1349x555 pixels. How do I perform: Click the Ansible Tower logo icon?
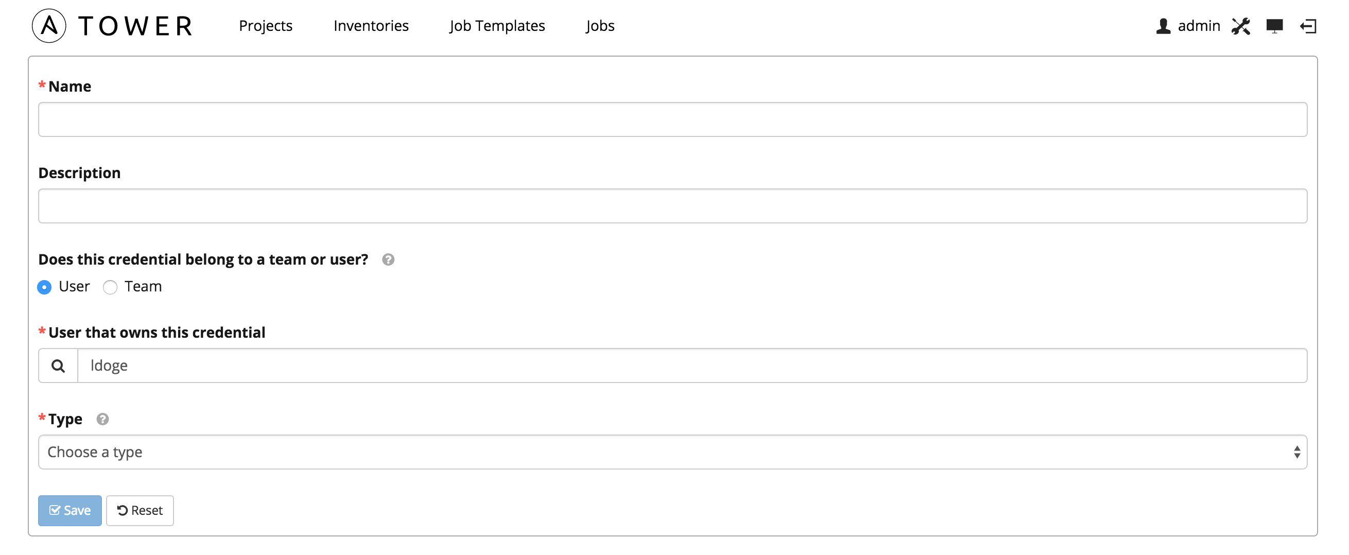click(x=49, y=26)
